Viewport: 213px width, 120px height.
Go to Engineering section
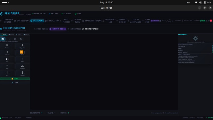pos(22,21)
